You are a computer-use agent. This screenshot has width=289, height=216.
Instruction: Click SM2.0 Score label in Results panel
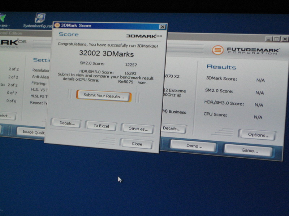coord(219,91)
